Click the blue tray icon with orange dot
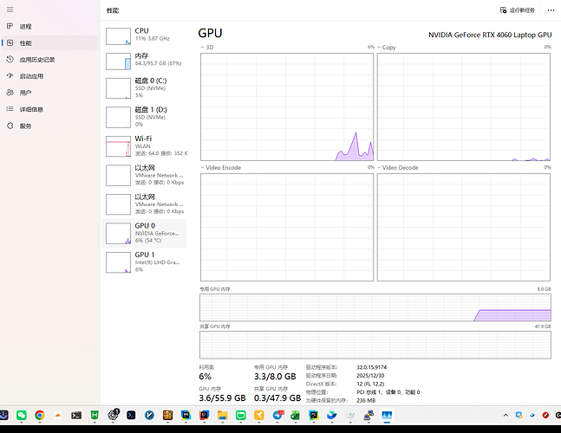This screenshot has height=433, width=561. pyautogui.click(x=519, y=415)
